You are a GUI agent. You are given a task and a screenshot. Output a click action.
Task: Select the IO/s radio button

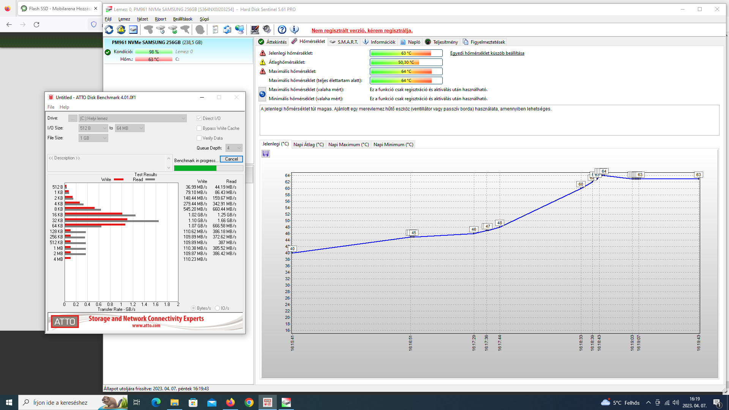pos(218,308)
